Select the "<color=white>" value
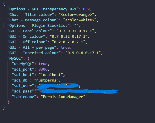This screenshot has height=123, width=155. [x=80, y=20]
